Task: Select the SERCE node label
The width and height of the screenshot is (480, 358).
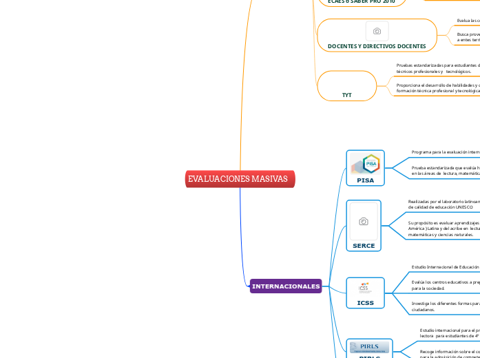Action: (x=364, y=246)
